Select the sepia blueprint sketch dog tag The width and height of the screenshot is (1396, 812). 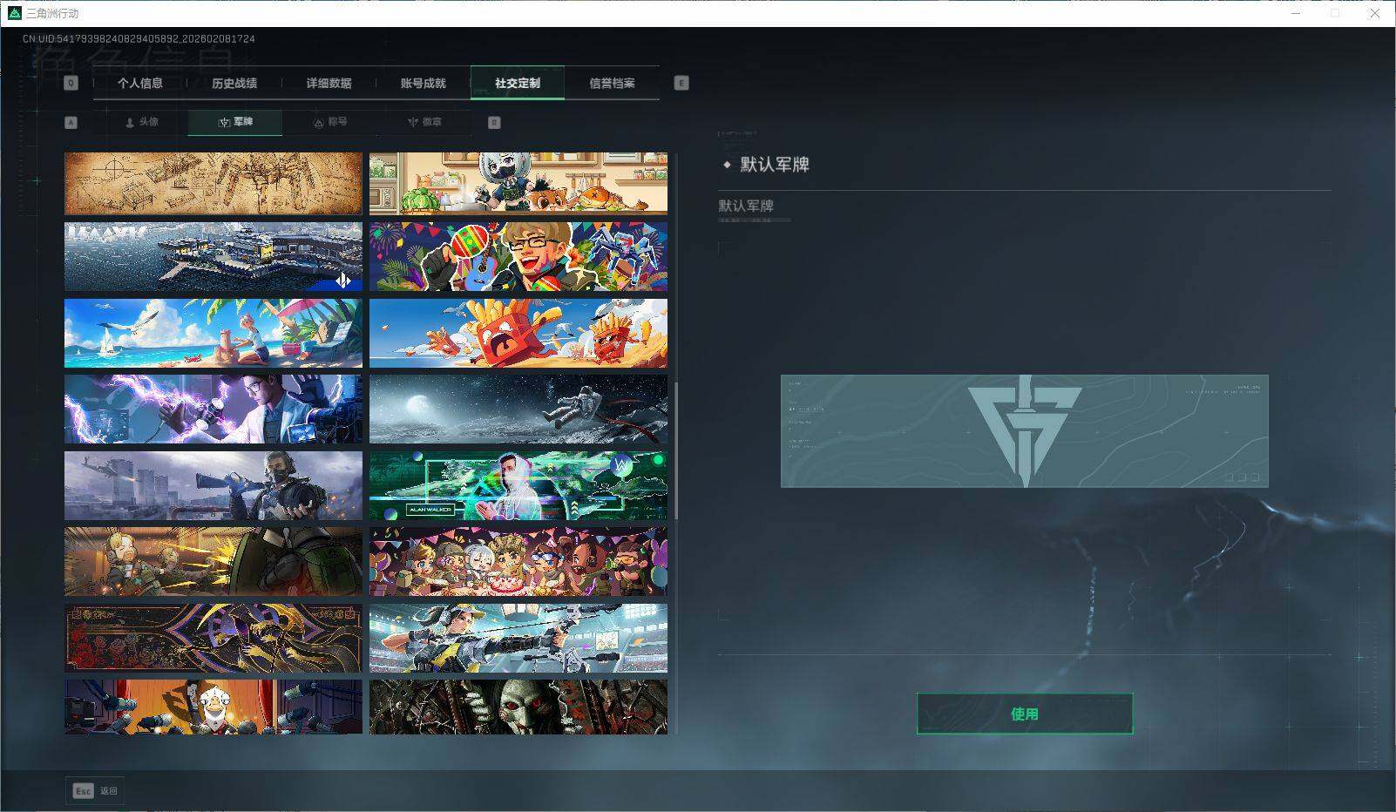(213, 184)
